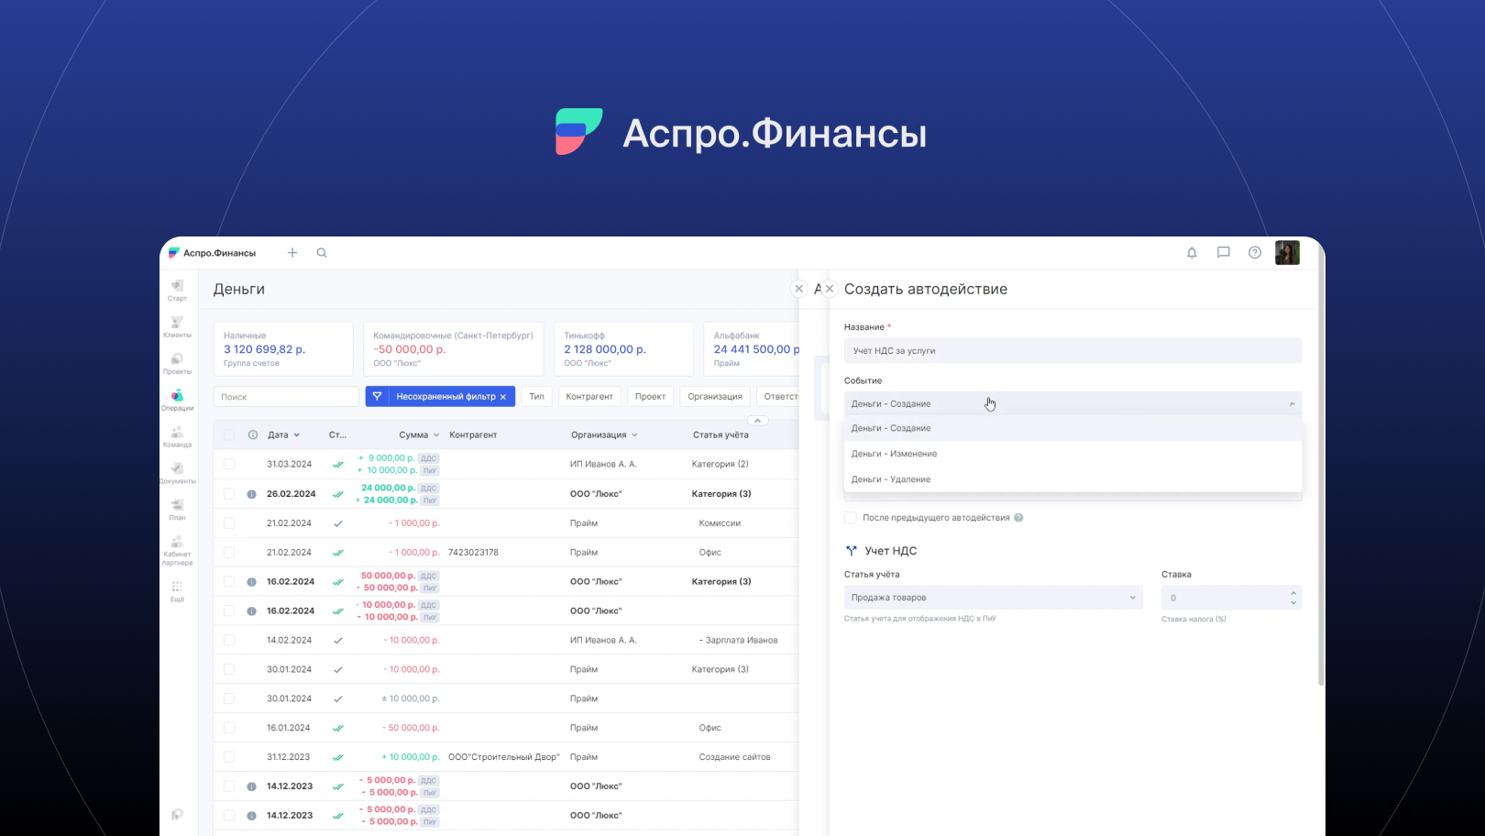Click the plus icon in top bar
This screenshot has height=836, width=1485.
tap(292, 253)
